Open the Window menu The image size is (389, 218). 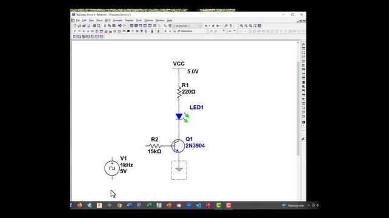coord(160,21)
